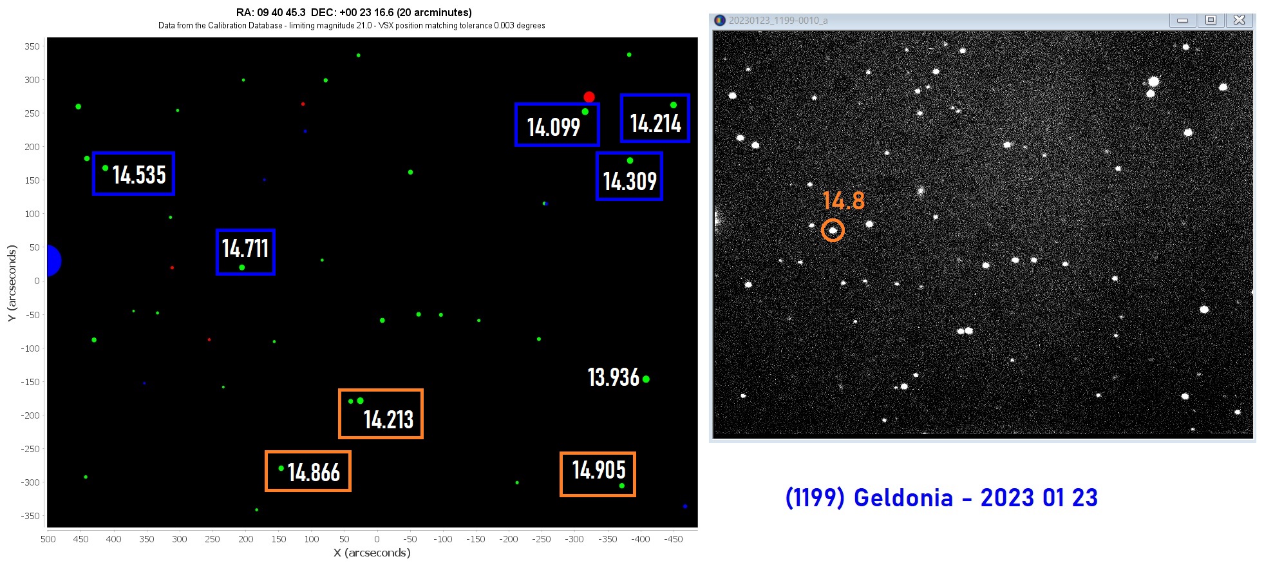Click the large red star marker
Image resolution: width=1264 pixels, height=570 pixels.
coord(589,97)
